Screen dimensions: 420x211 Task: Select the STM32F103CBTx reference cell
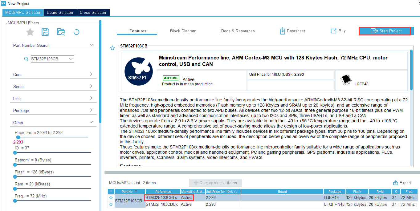click(x=163, y=197)
